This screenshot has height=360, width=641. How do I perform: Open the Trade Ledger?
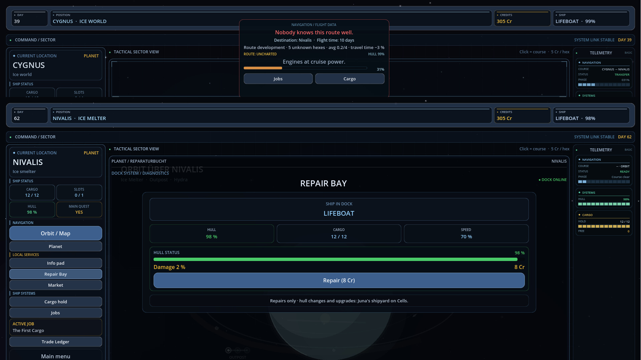[56, 342]
